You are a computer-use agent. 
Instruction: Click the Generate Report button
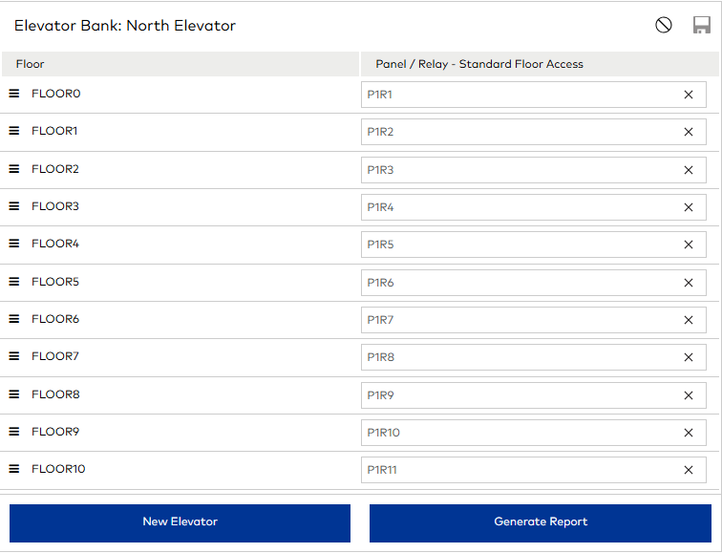(541, 522)
